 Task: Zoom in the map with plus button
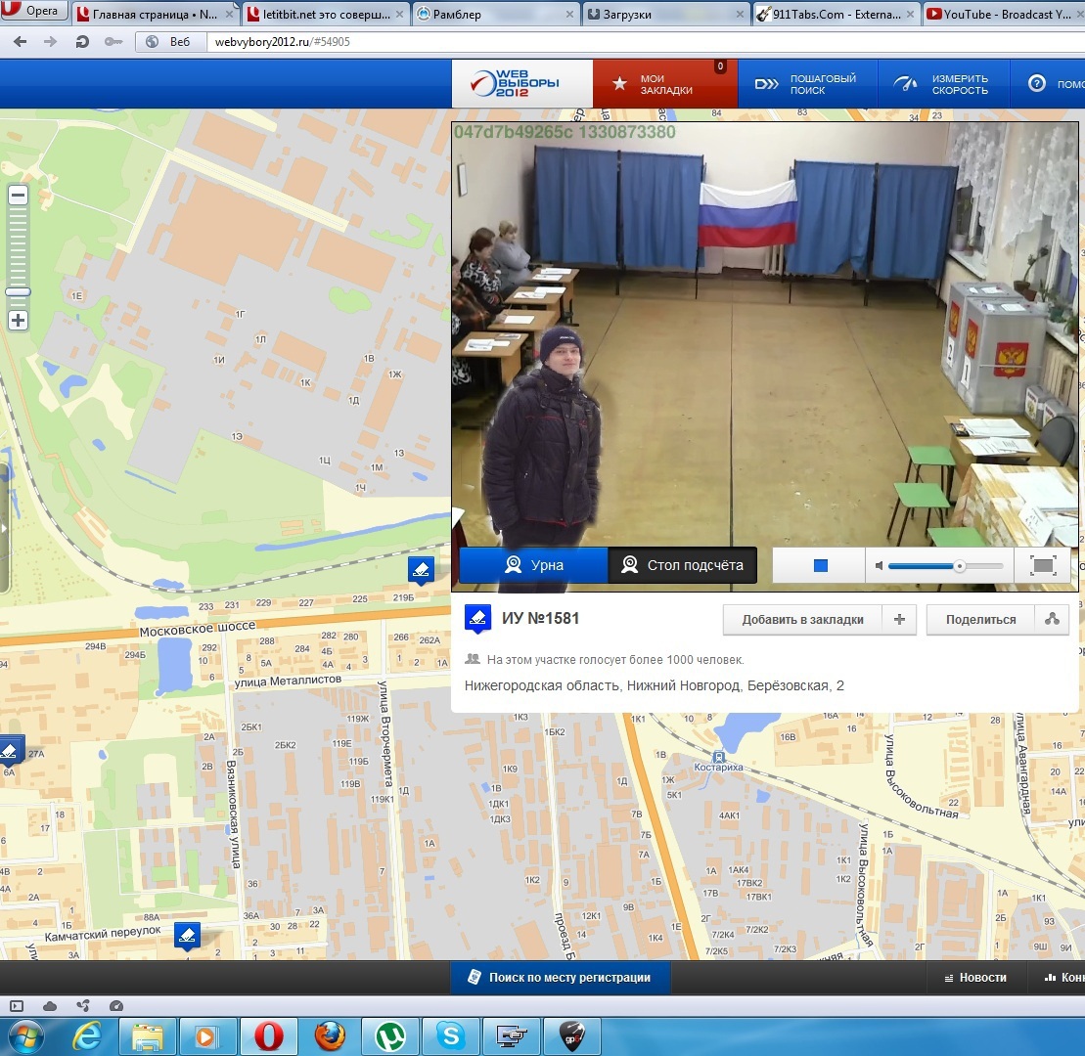(18, 320)
